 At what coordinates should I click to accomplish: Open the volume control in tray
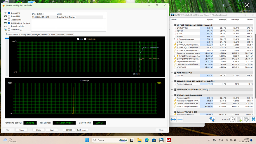click(x=231, y=140)
